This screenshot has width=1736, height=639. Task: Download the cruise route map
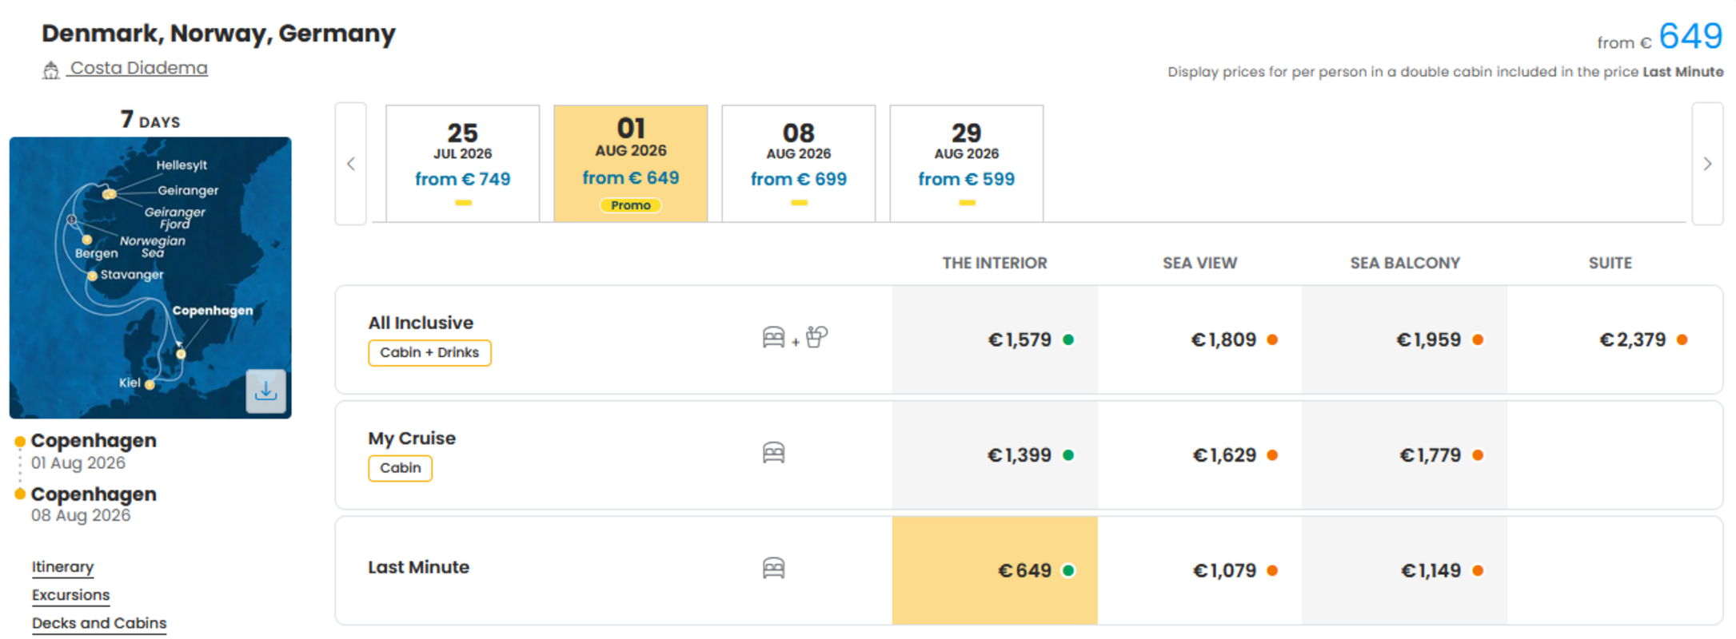pyautogui.click(x=265, y=391)
